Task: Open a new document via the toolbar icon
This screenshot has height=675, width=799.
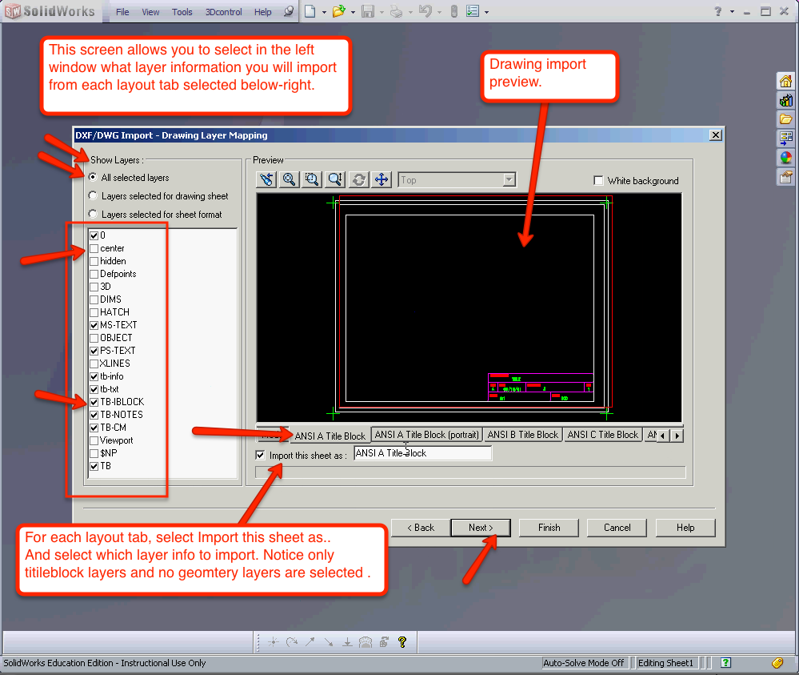Action: click(x=310, y=11)
